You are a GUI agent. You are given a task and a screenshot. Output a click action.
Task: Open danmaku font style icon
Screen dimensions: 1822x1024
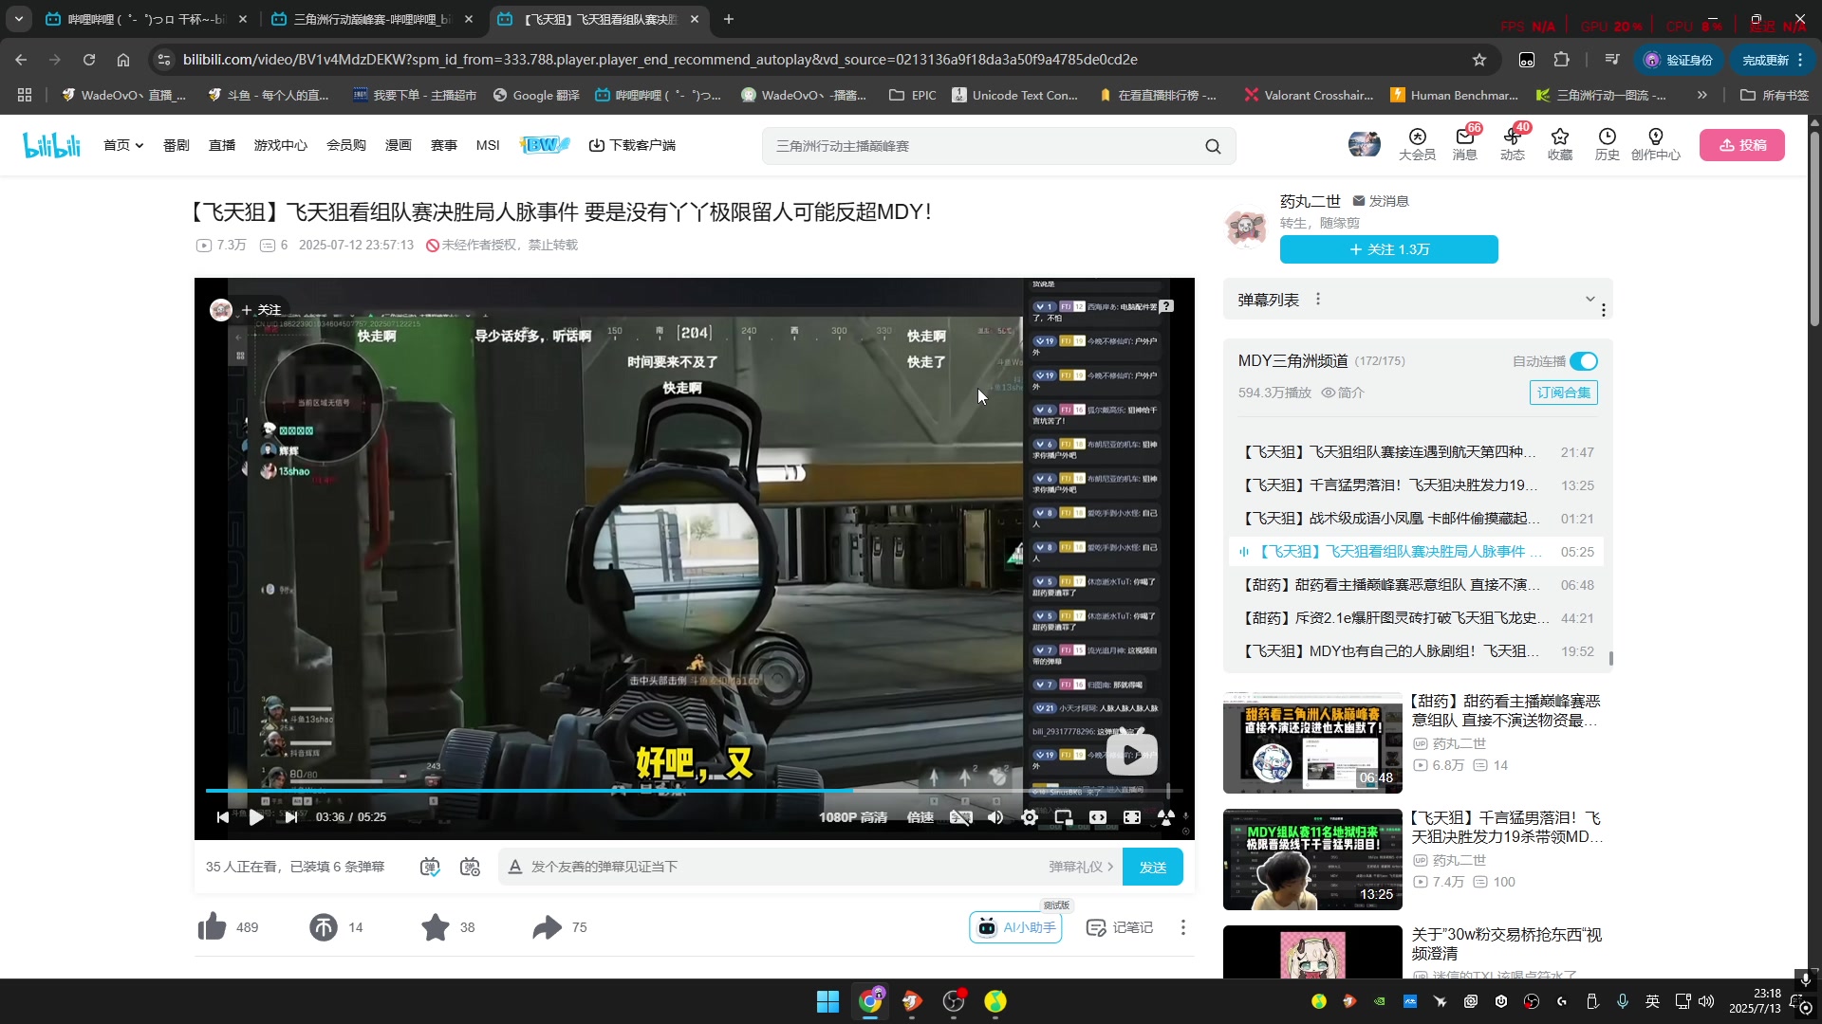tap(515, 867)
